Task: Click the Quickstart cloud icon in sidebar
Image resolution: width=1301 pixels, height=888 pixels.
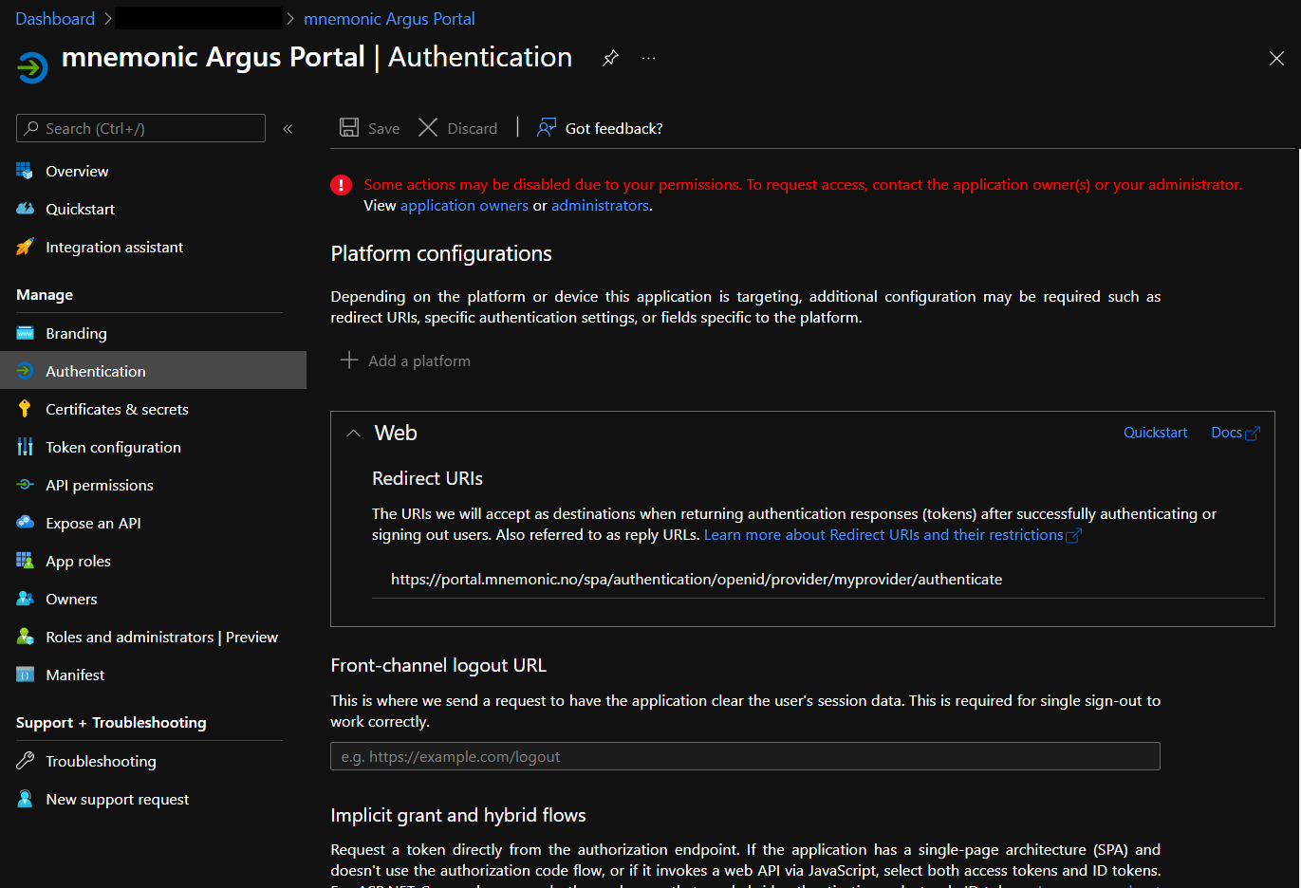Action: tap(25, 209)
